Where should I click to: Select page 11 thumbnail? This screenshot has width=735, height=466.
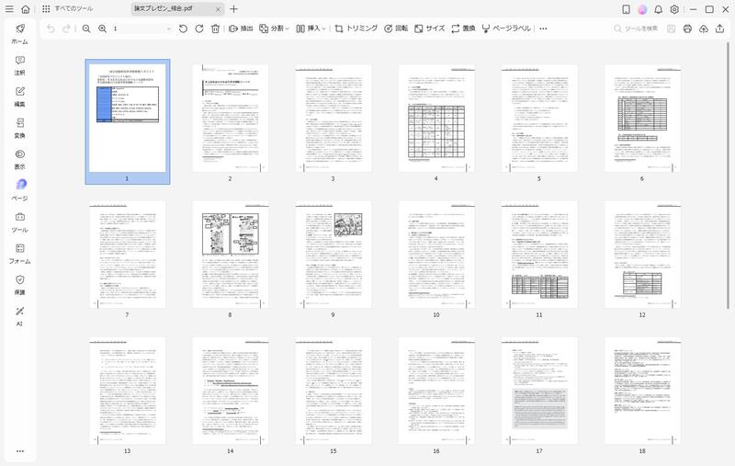click(x=539, y=255)
